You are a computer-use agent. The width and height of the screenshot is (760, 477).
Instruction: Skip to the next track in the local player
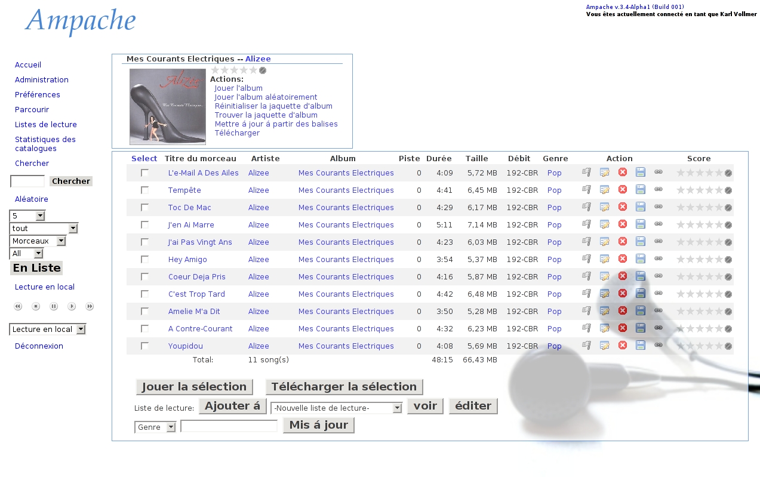90,306
